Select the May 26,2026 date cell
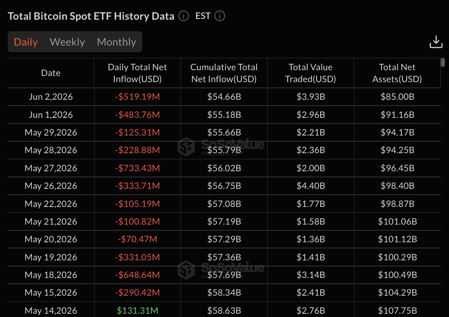 click(x=51, y=186)
